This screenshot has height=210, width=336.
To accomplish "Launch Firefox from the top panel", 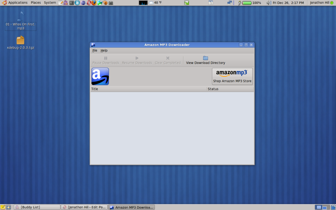I will pyautogui.click(x=94, y=3).
